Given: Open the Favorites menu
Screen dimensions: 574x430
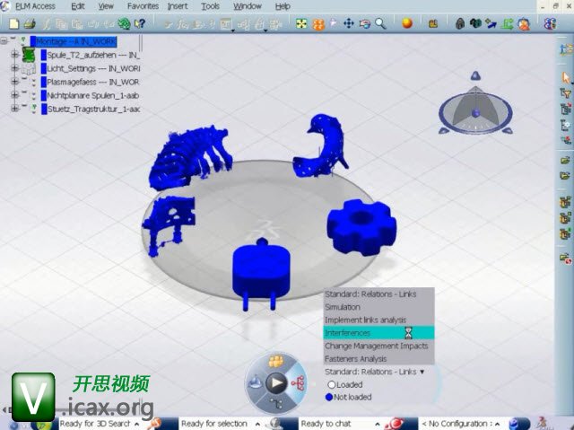Looking at the screenshot, I should pyautogui.click(x=143, y=6).
